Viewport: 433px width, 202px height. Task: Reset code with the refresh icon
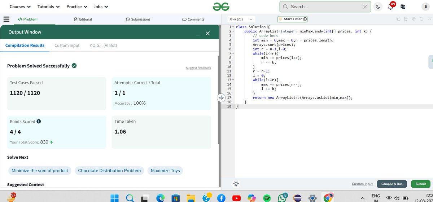421,19
